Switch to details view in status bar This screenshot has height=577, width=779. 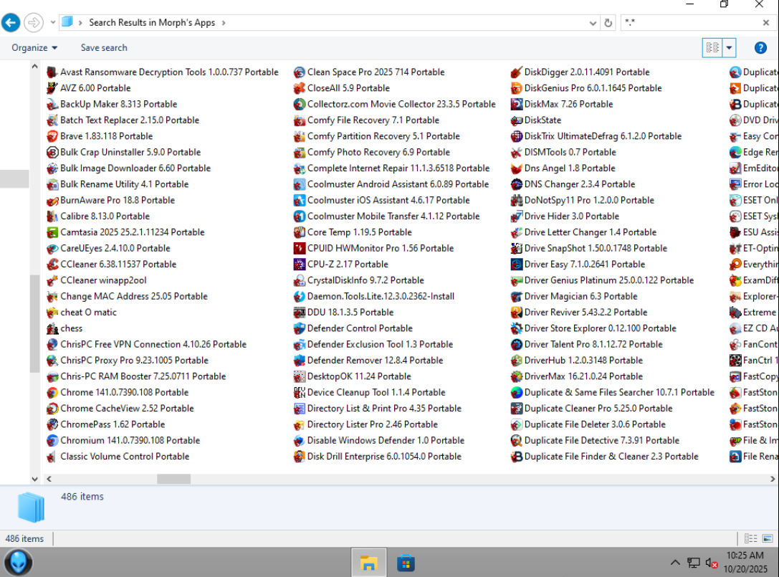[750, 539]
